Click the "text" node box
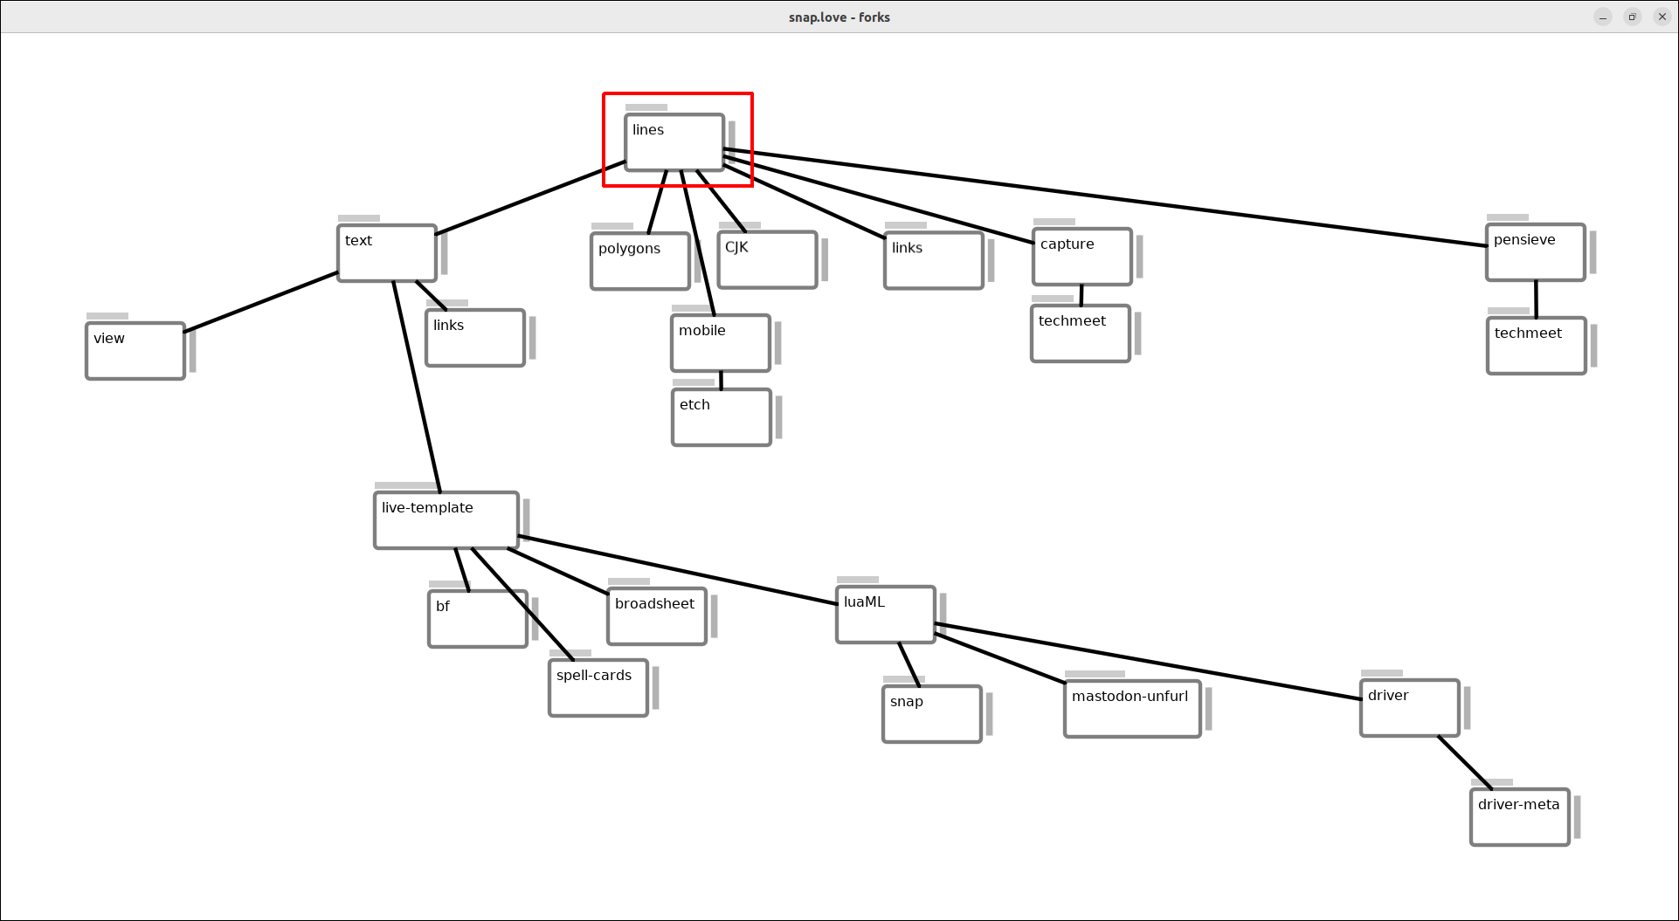Screen dimensions: 1679x921 (386, 253)
